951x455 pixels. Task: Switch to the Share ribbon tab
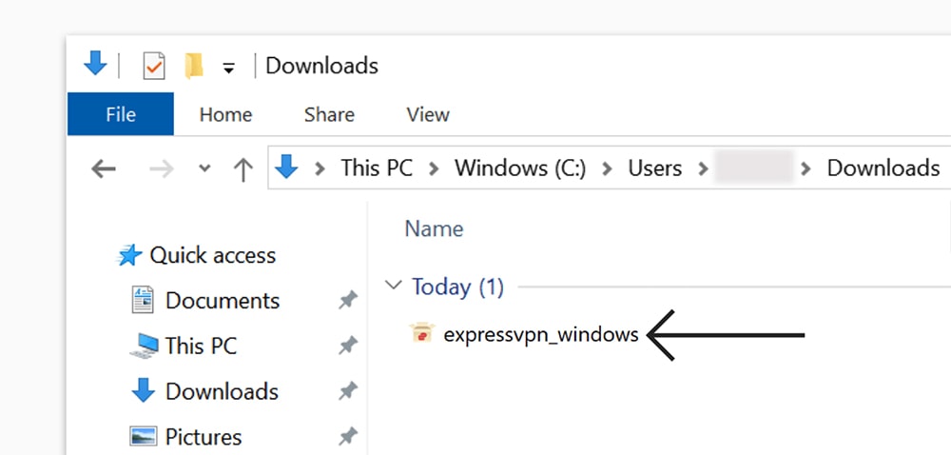tap(329, 114)
